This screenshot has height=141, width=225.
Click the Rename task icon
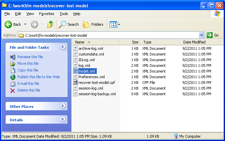(x=13, y=57)
